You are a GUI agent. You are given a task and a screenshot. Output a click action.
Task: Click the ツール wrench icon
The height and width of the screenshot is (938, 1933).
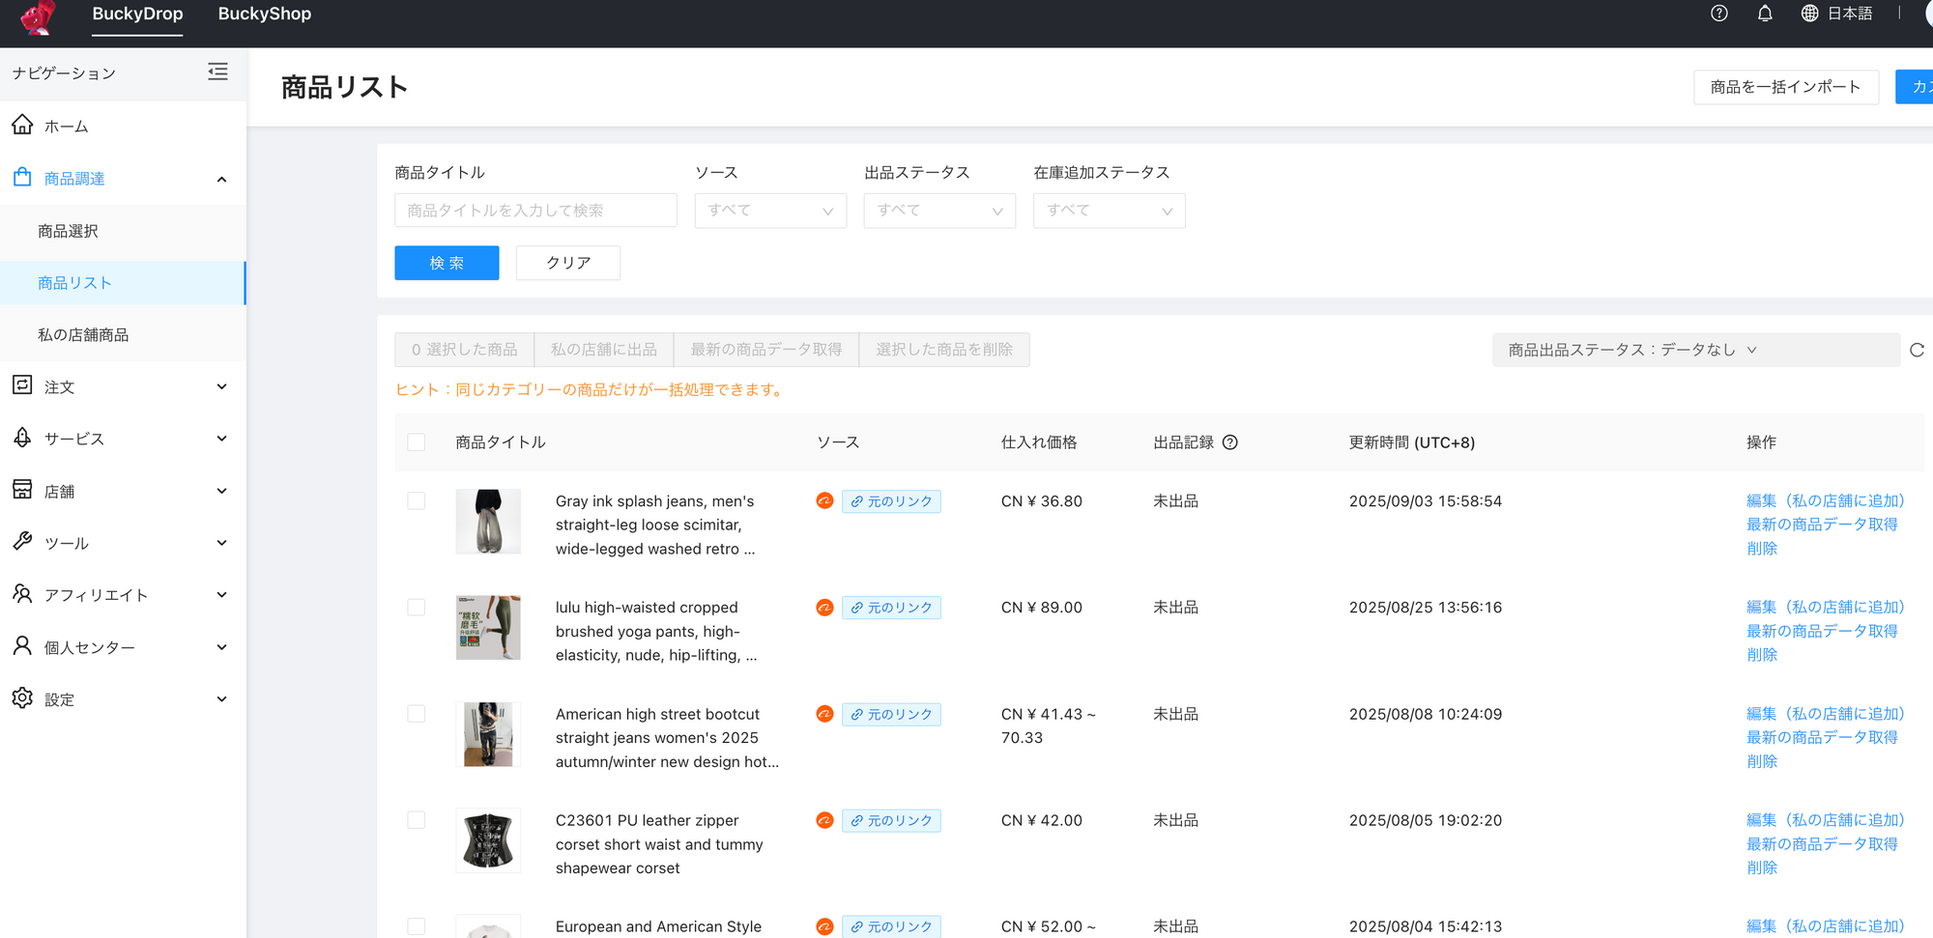tap(22, 542)
